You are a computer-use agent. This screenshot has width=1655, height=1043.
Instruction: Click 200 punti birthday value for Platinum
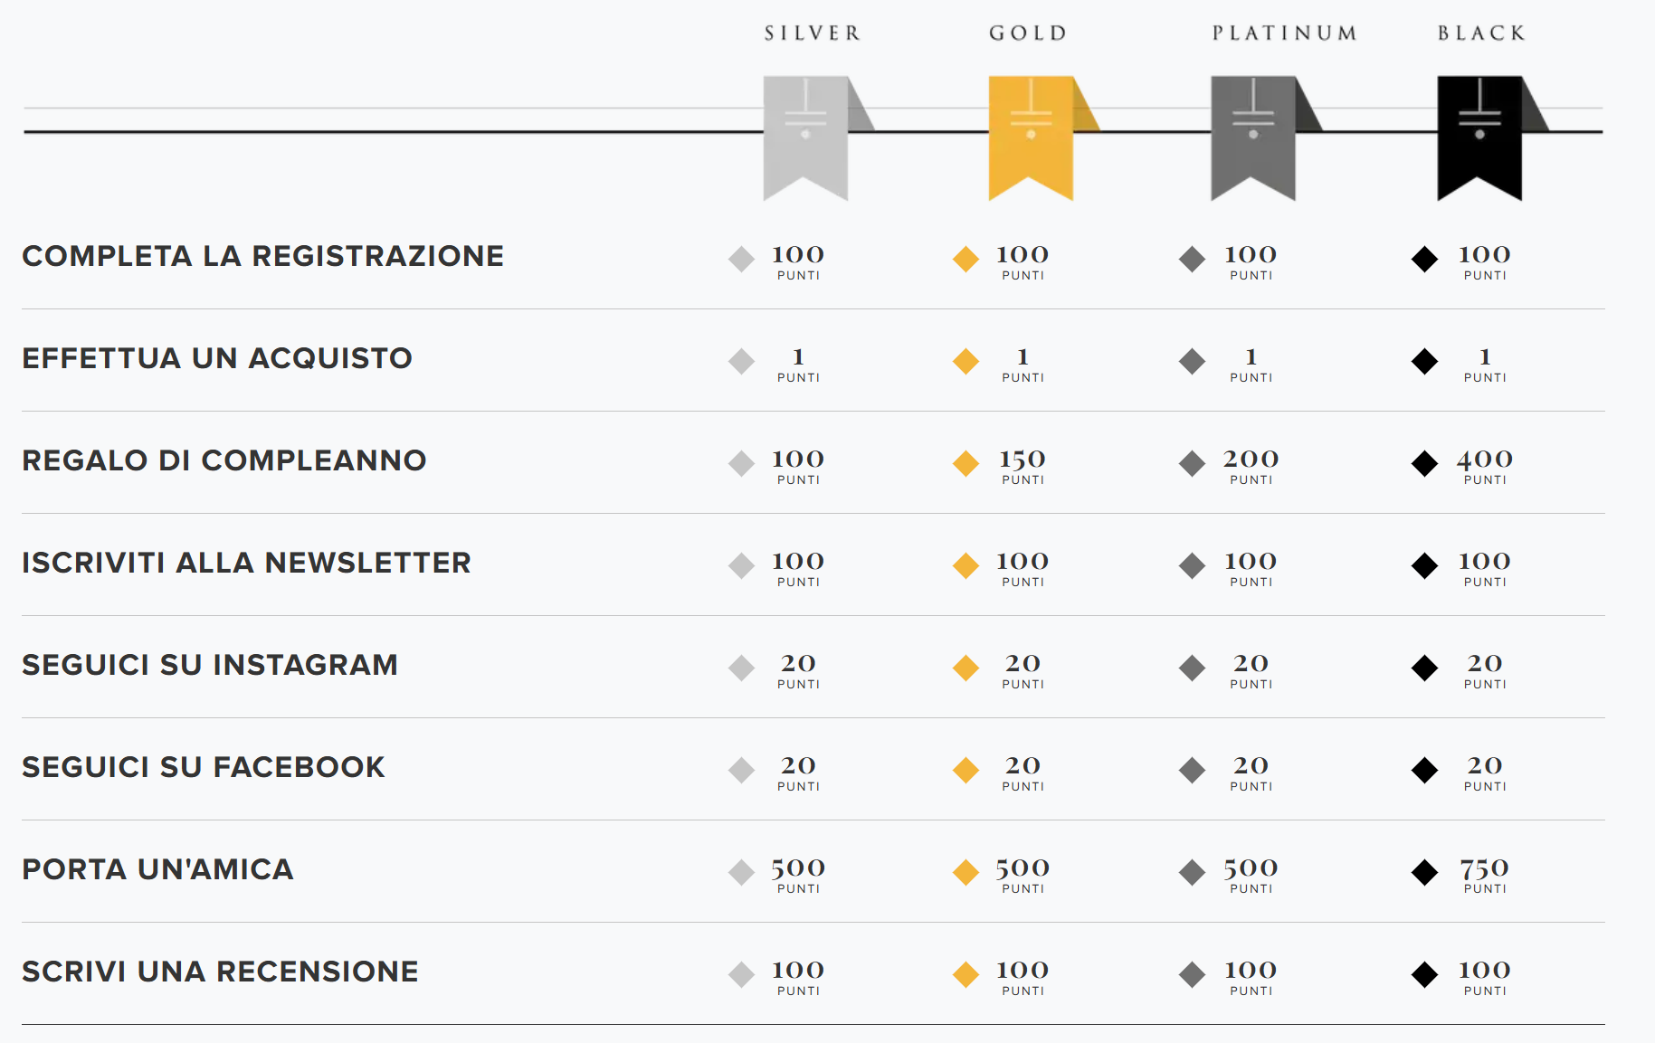click(x=1251, y=467)
